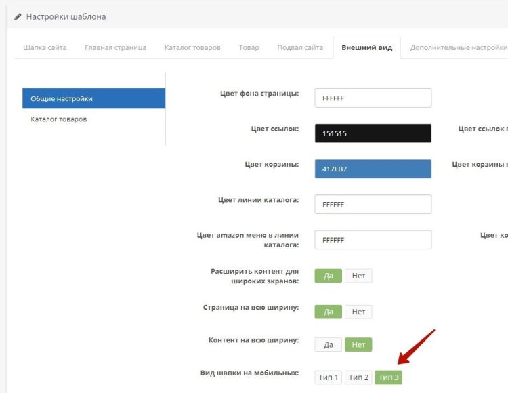The height and width of the screenshot is (393, 508).
Task: Switch to the Главная страница tab
Action: (x=115, y=48)
